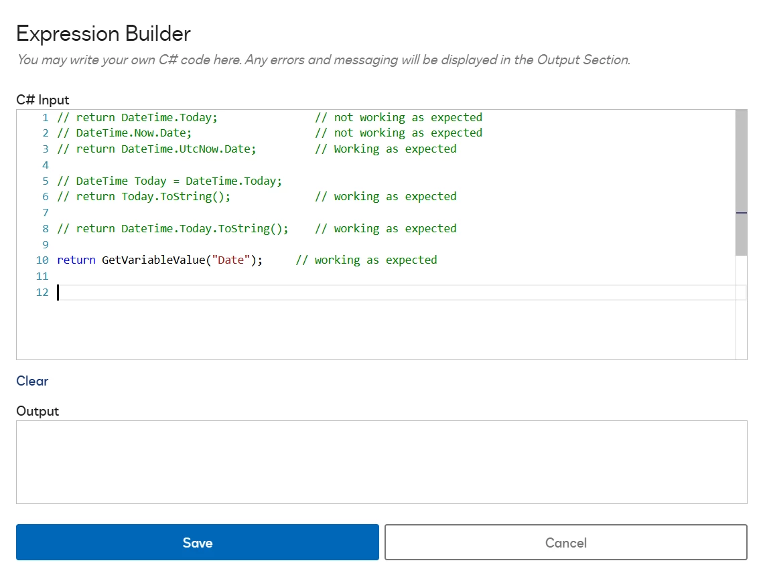Click the "Date" string literal on line 10

[x=230, y=260]
